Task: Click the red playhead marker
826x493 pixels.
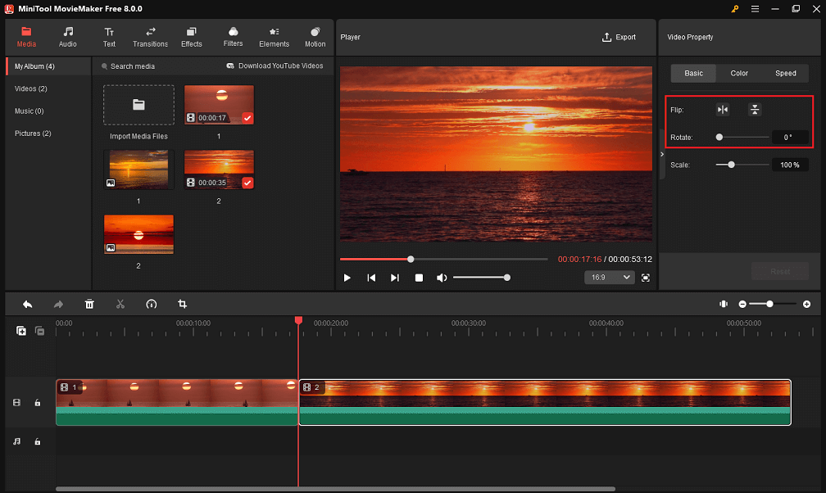Action: click(298, 320)
